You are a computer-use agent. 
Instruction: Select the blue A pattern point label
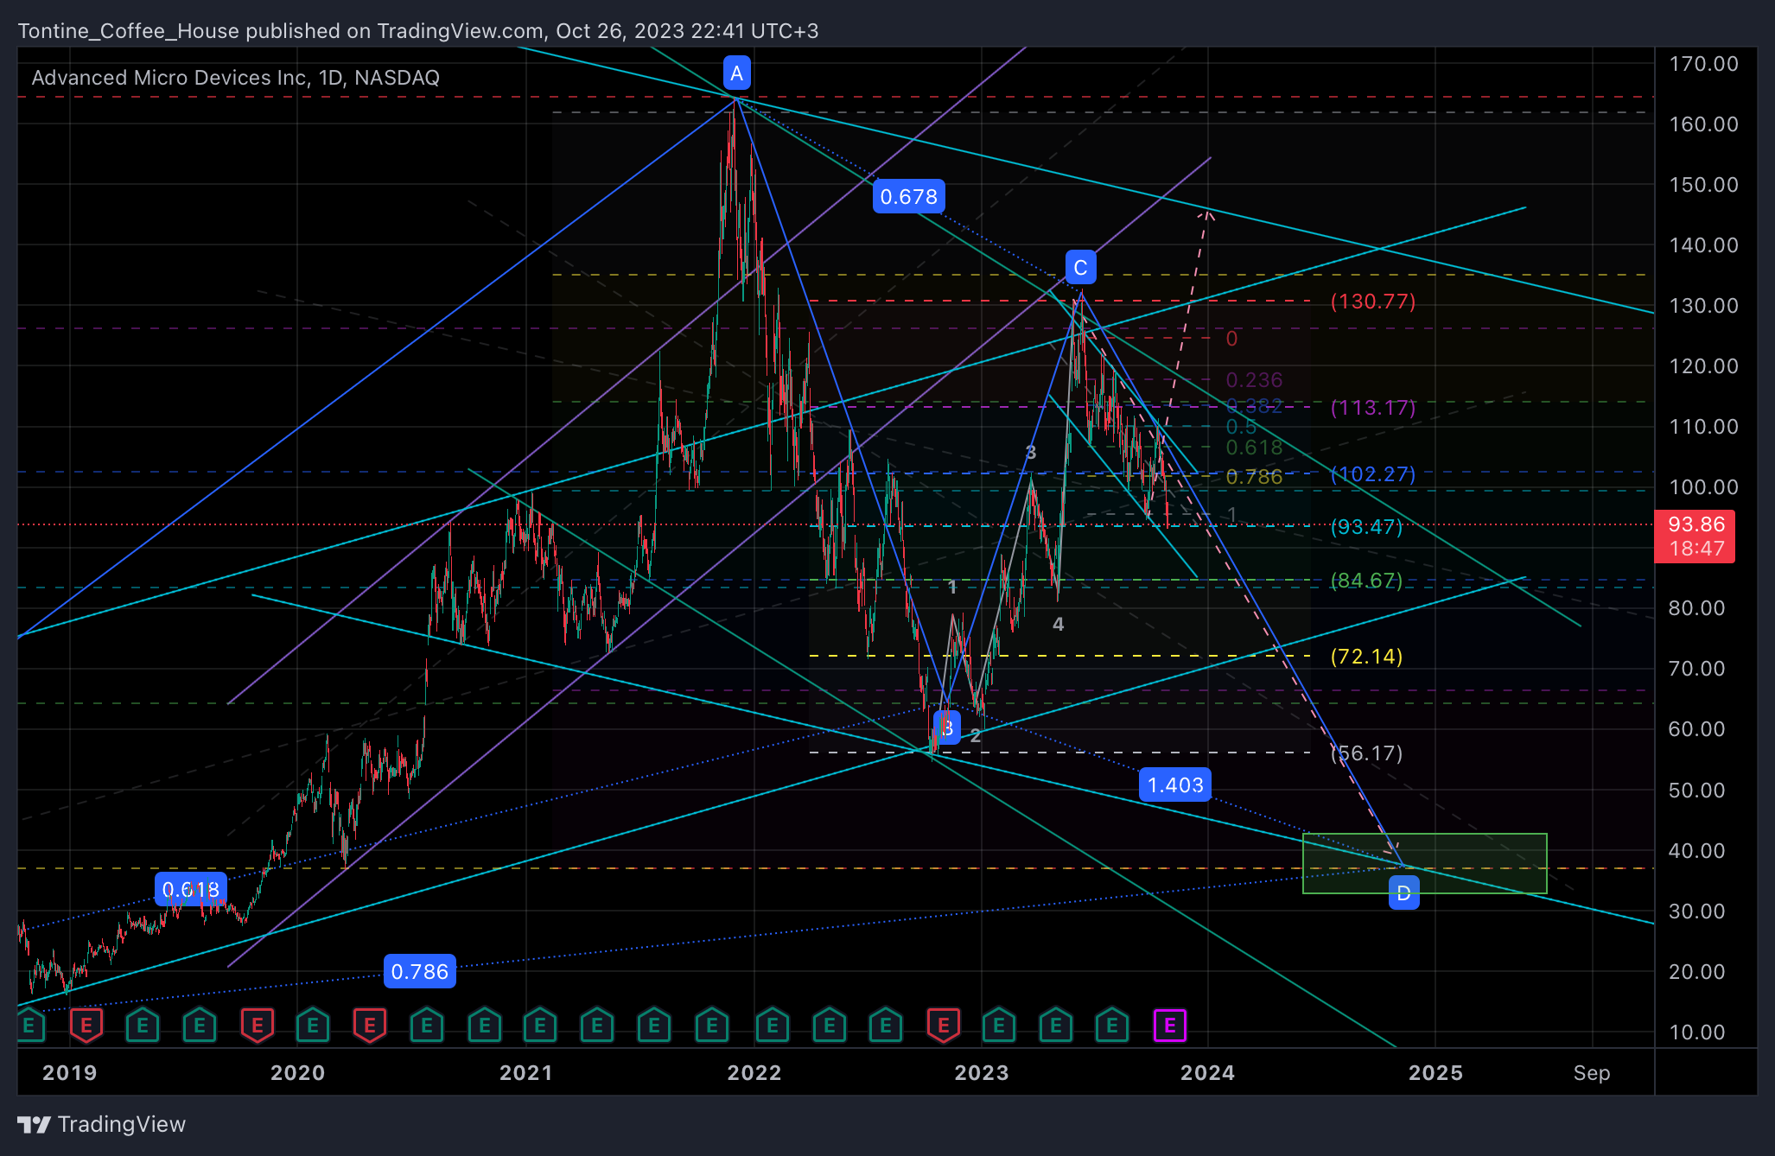click(736, 73)
